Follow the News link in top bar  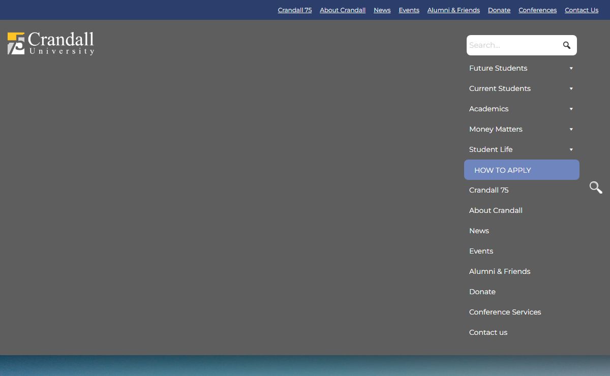pyautogui.click(x=382, y=10)
